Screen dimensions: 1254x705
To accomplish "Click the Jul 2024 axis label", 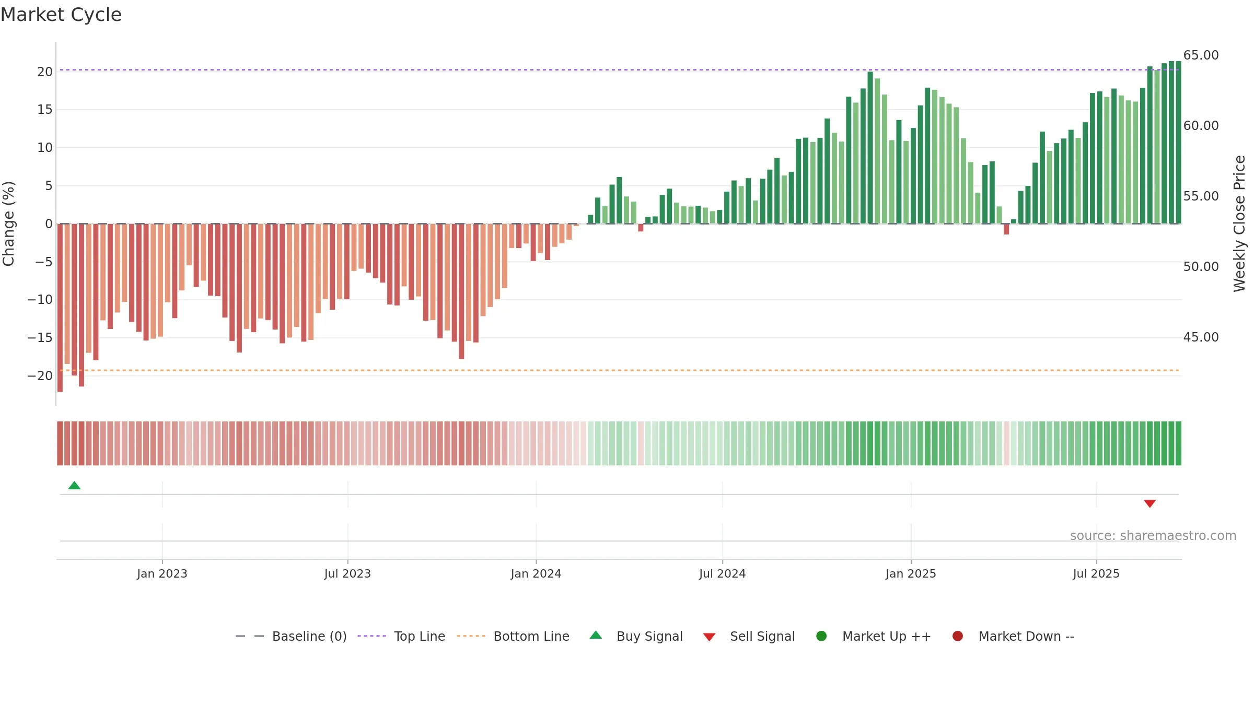I will 723,573.
